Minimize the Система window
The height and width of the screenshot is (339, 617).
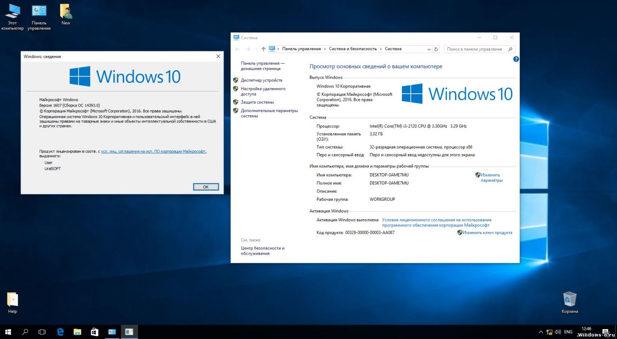click(x=479, y=37)
